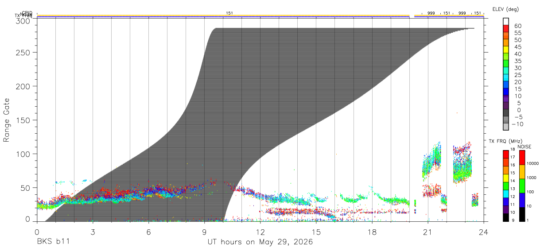This screenshot has height=251, width=544.
Task: Select the x-axis tick label '12'
Action: (260, 232)
